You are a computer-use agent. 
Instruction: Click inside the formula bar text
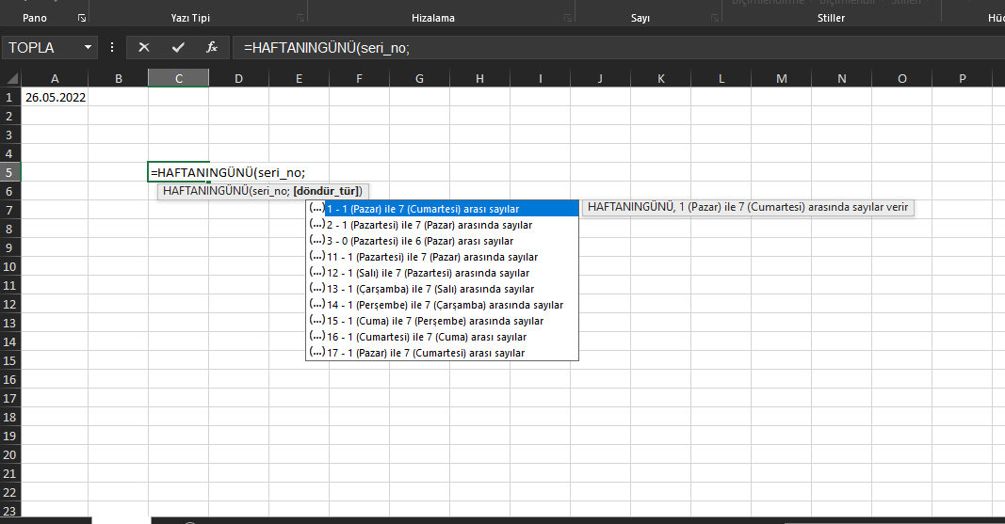point(326,48)
